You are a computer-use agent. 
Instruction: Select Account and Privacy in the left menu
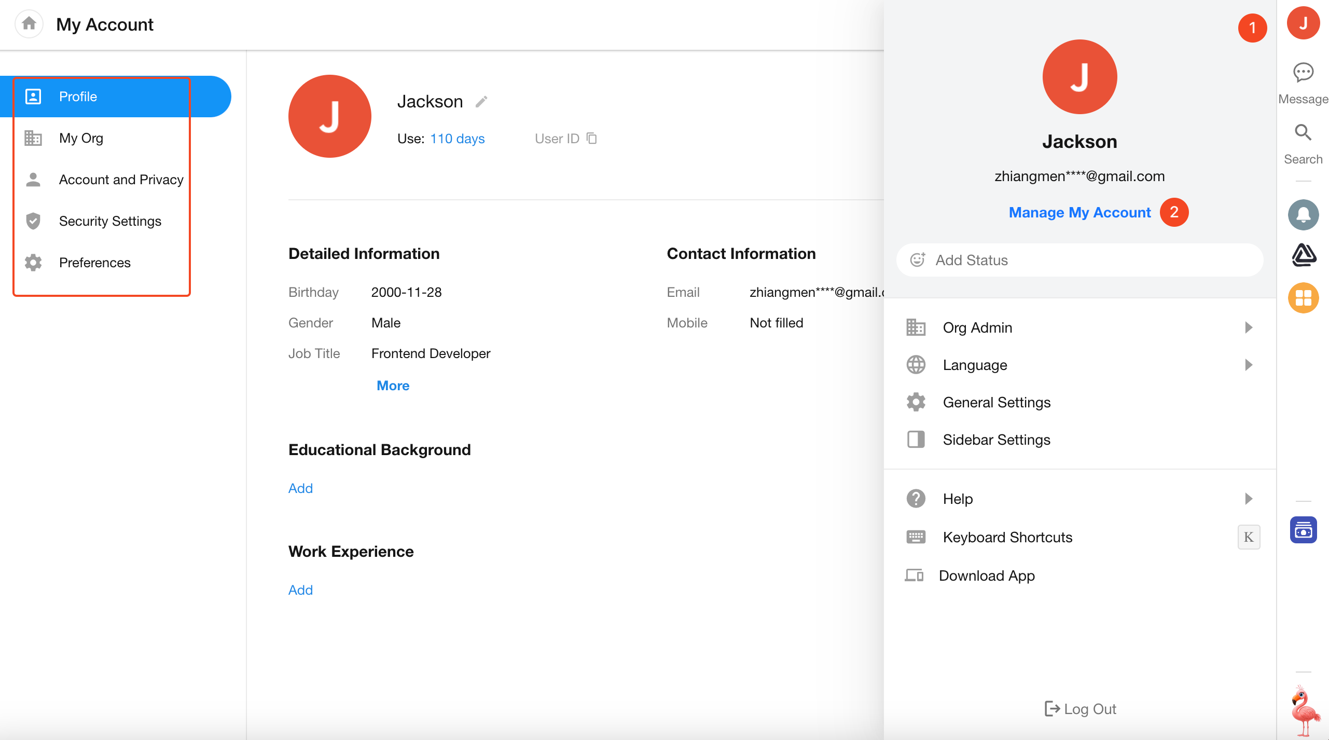121,180
